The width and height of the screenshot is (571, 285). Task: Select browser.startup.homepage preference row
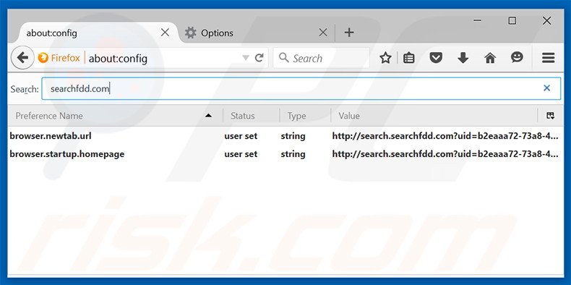pos(285,154)
